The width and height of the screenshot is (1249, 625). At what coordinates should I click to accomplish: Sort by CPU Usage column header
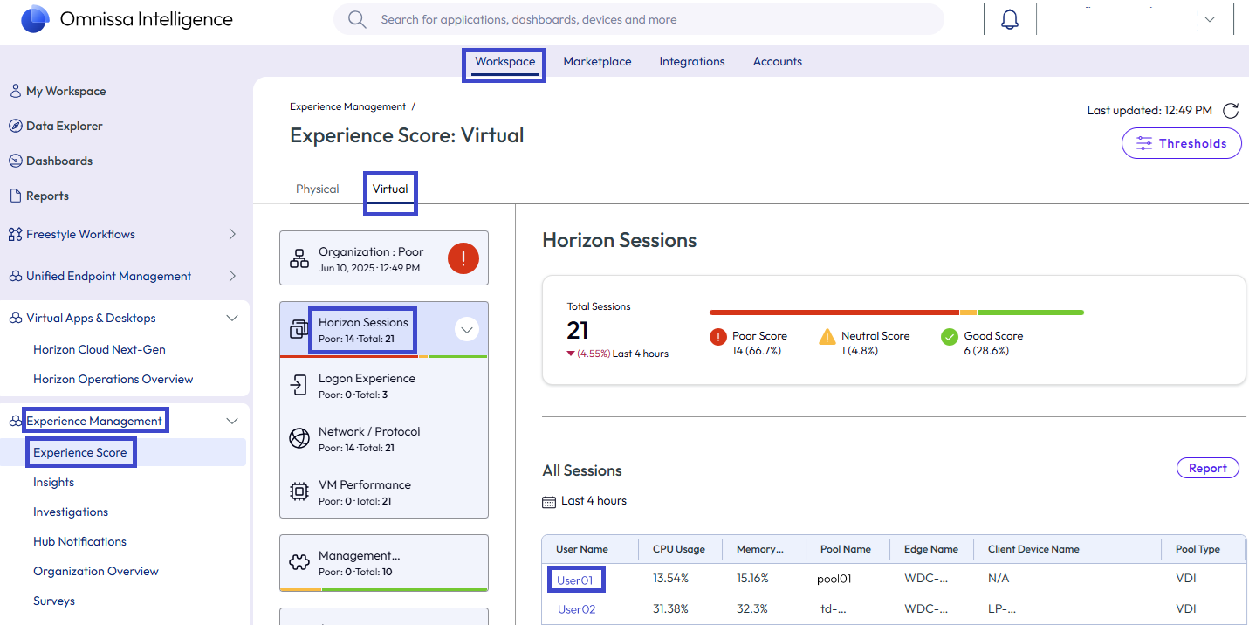coord(678,549)
